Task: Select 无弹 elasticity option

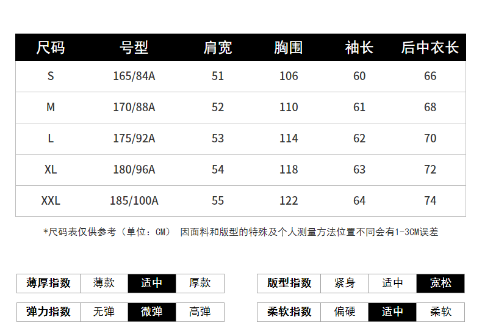Action: pyautogui.click(x=104, y=312)
